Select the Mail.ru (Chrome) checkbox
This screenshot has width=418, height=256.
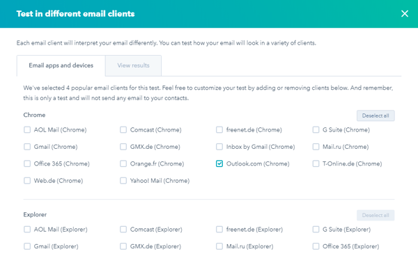click(x=316, y=147)
